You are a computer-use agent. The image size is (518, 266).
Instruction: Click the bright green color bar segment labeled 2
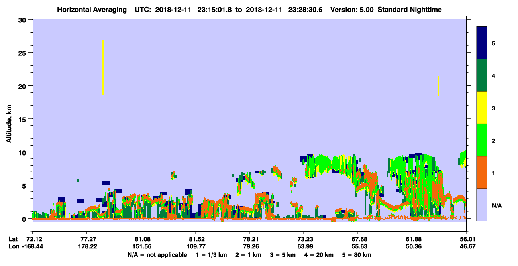pos(482,140)
